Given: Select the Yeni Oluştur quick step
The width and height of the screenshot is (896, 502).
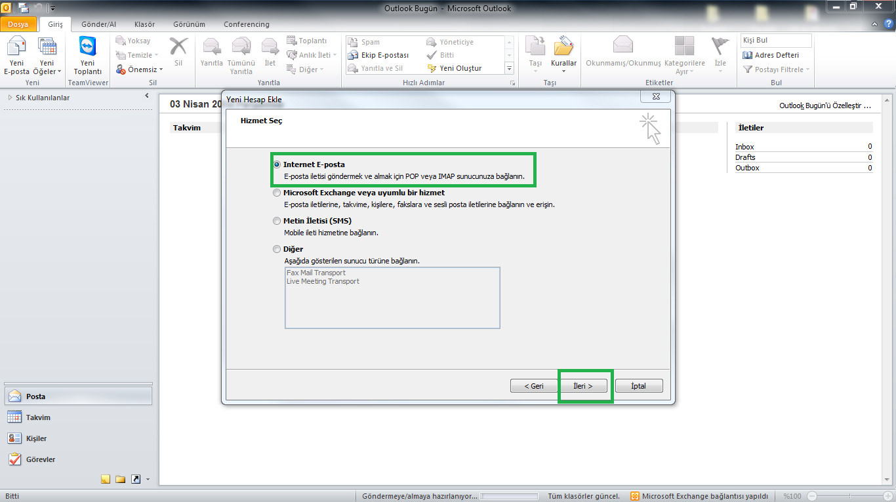Looking at the screenshot, I should click(464, 68).
